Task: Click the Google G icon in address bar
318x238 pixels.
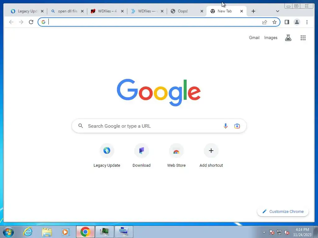Action: tap(43, 22)
